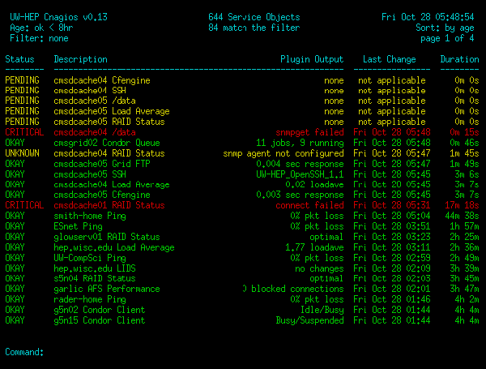
Task: Select the Plugin Output column header
Action: pos(312,59)
